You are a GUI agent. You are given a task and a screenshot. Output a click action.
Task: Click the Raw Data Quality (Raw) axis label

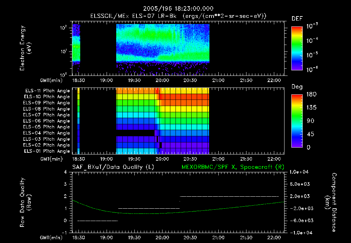coord(25,202)
